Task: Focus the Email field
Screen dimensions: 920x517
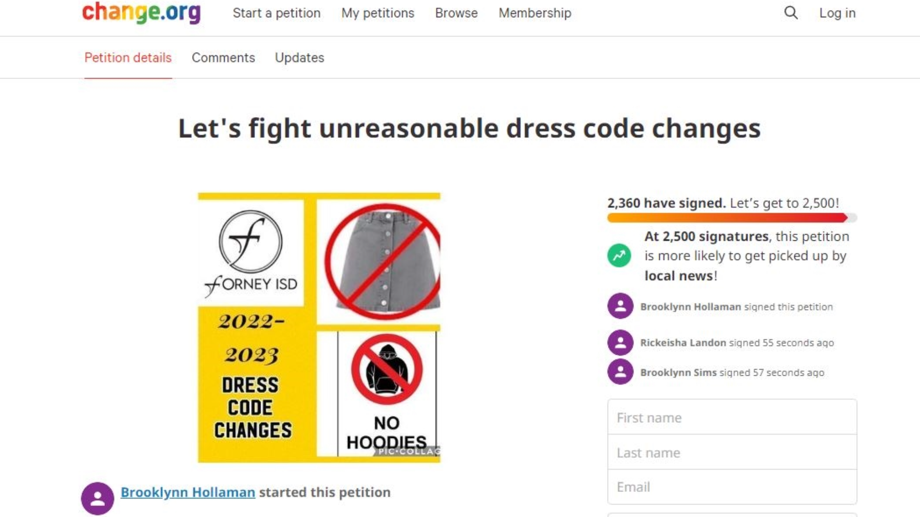Action: tap(732, 487)
